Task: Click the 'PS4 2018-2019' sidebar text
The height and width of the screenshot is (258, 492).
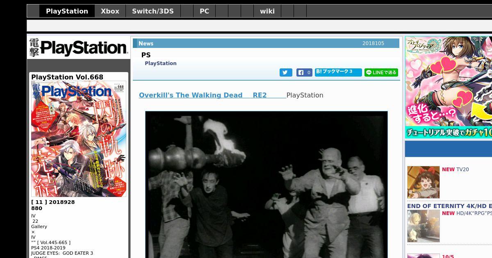Action: point(48,248)
